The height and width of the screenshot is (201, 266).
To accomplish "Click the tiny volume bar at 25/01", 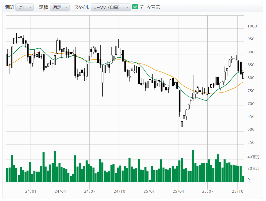I will (x=150, y=181).
